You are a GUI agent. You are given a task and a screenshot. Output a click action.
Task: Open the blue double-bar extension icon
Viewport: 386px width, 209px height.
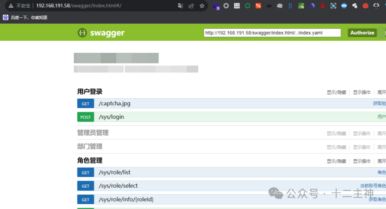coord(290,6)
